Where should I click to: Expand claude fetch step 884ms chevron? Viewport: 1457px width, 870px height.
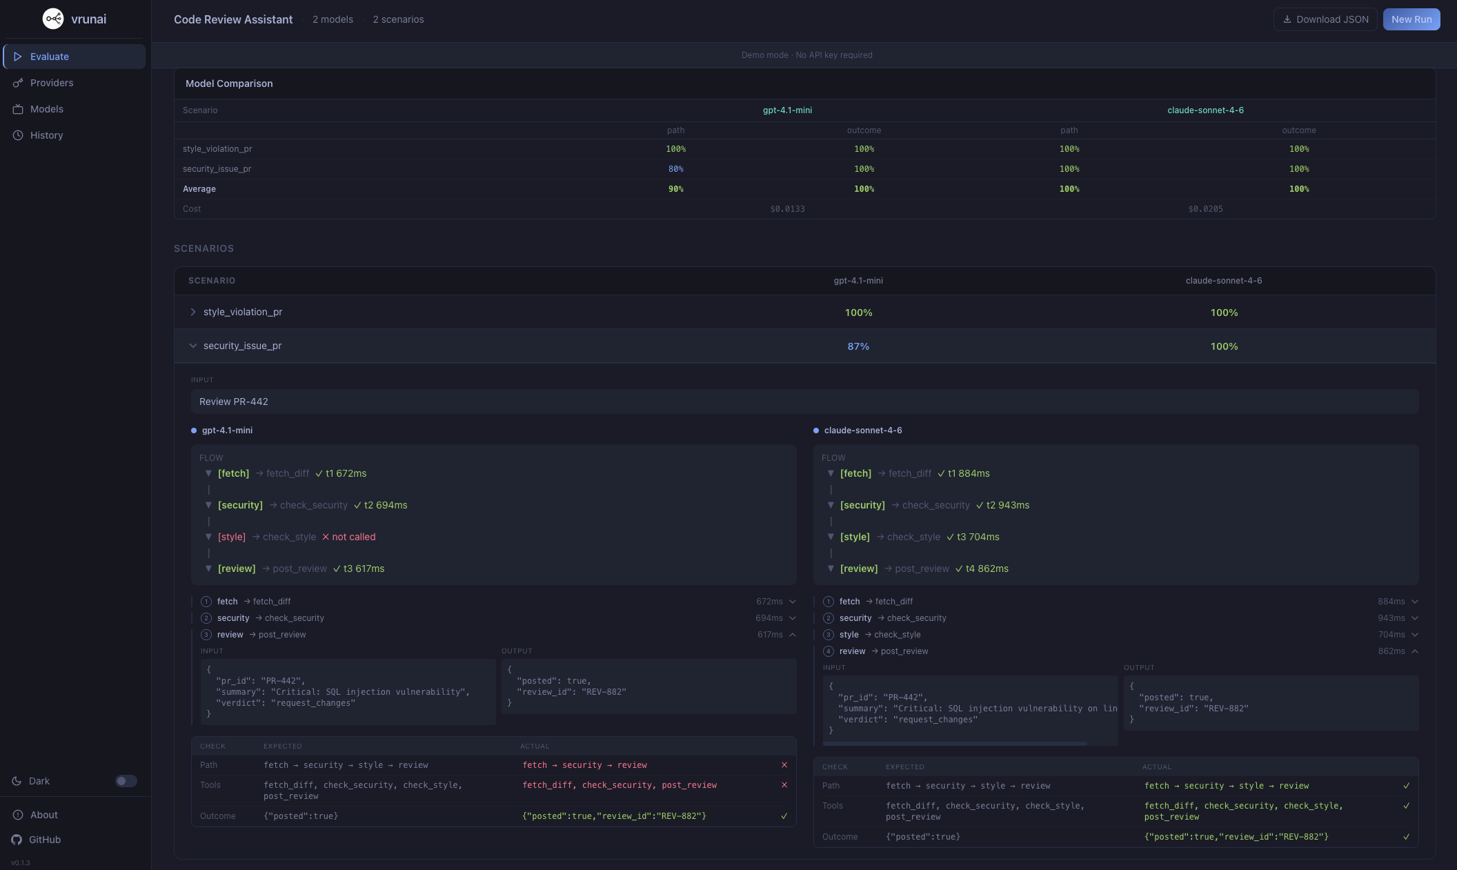click(x=1415, y=602)
